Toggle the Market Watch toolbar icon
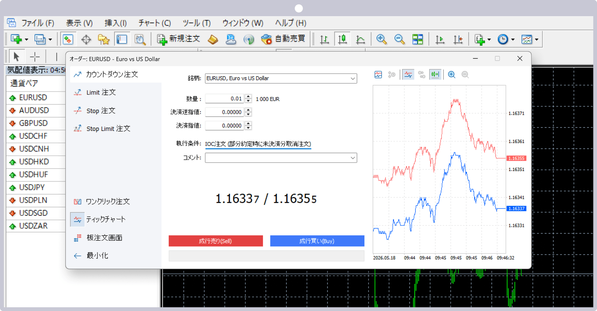Screen dimensions: 597x311 tap(68, 39)
